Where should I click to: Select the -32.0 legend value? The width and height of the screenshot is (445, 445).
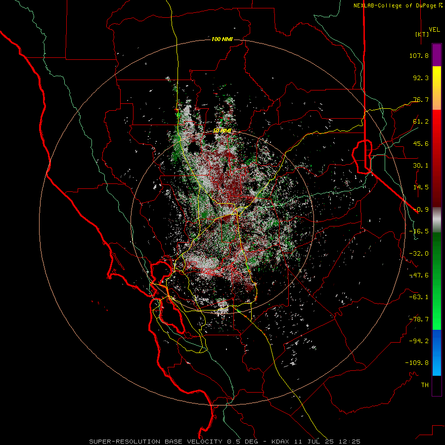(x=419, y=254)
